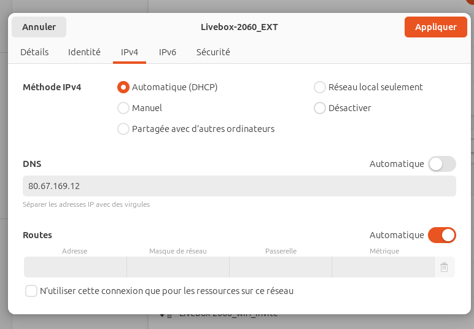Click the Métrique route field

coord(383,267)
